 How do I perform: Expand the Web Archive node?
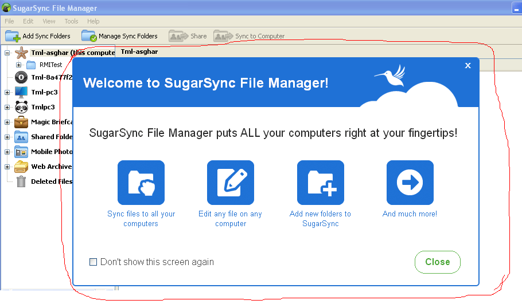7,167
